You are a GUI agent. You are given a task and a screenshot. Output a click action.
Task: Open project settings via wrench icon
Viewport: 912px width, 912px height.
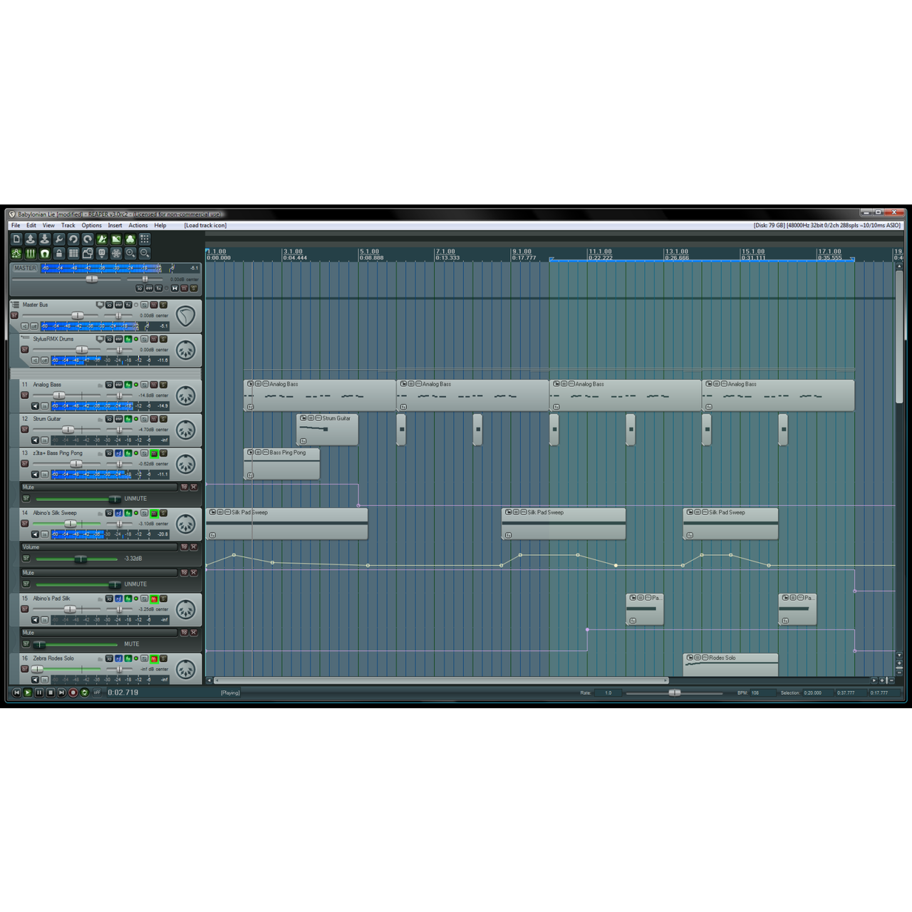[59, 239]
